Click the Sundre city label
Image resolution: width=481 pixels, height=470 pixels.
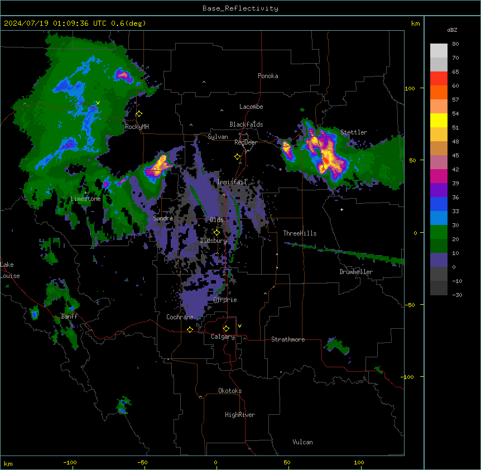click(163, 218)
